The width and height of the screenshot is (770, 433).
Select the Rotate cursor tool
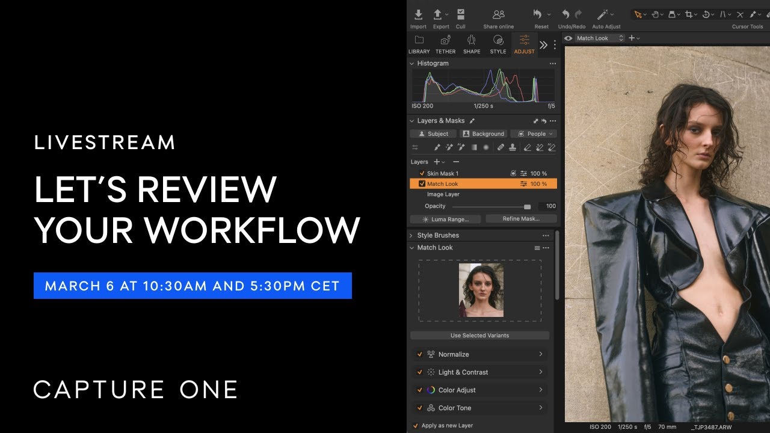pos(706,14)
